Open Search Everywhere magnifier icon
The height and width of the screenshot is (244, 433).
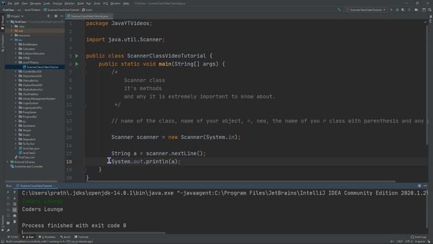430,9
